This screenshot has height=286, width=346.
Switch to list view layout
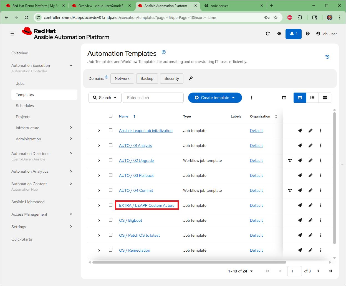click(312, 98)
